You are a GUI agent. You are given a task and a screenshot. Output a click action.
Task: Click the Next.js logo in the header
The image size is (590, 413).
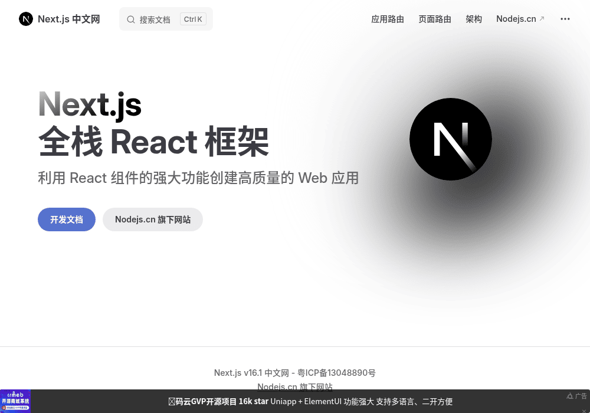[x=26, y=19]
